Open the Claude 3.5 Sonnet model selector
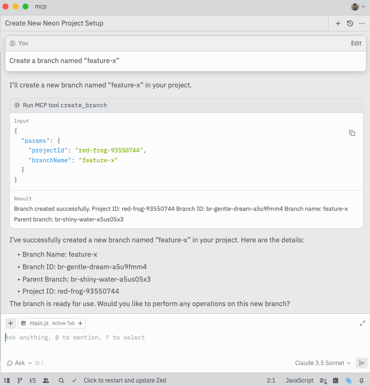The width and height of the screenshot is (370, 386). [322, 363]
